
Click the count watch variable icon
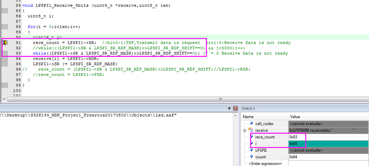coord(251,156)
